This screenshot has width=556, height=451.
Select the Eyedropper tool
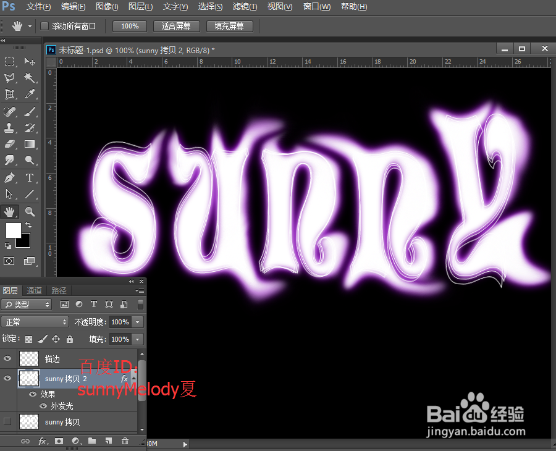[30, 95]
